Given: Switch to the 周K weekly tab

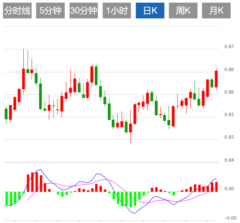Looking at the screenshot, I should [183, 11].
